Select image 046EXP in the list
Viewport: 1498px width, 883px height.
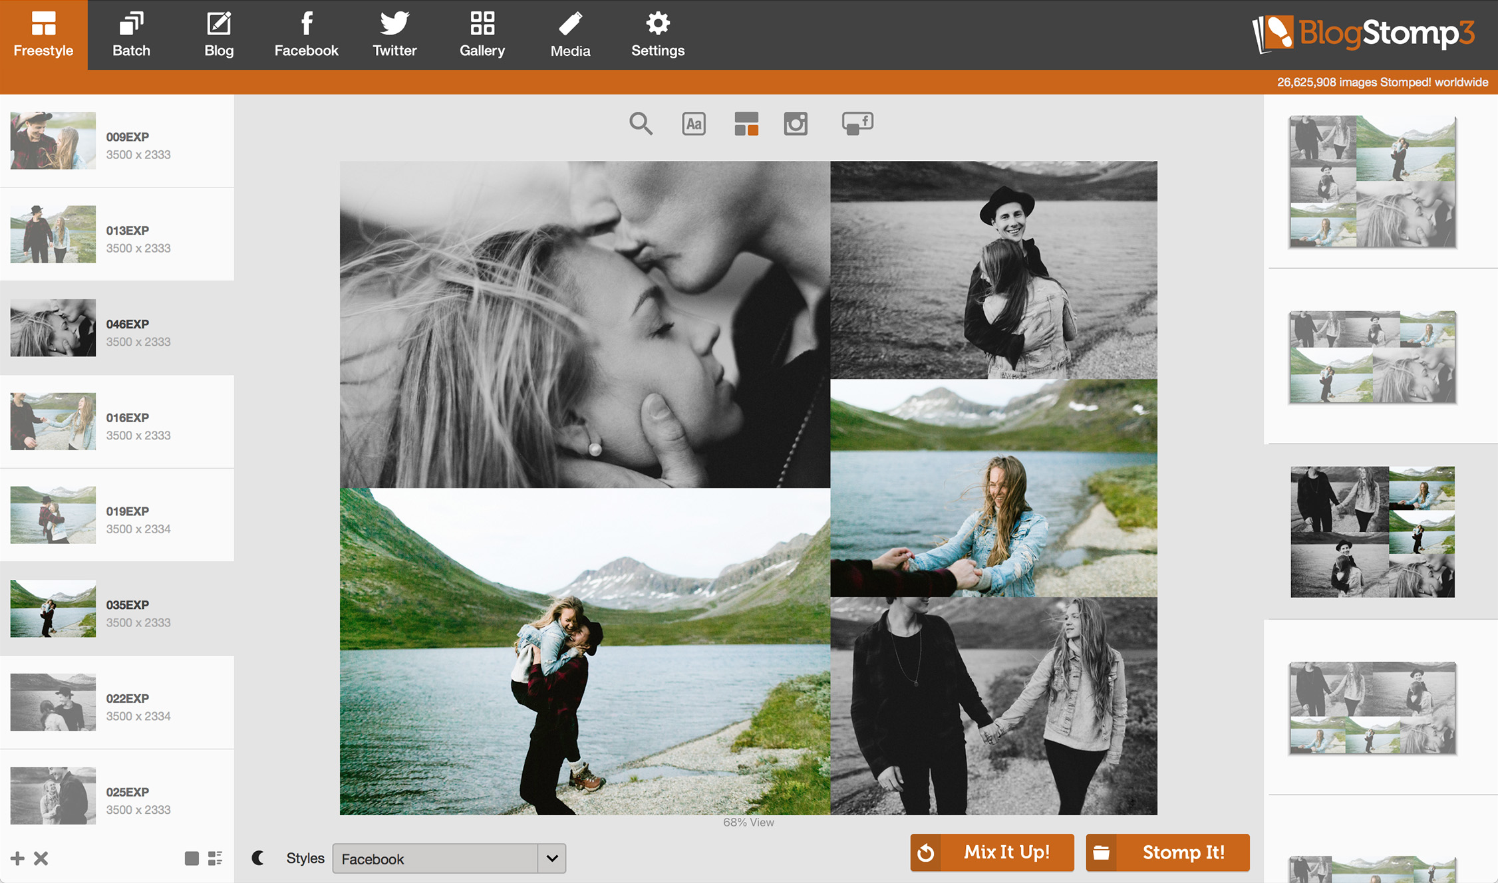point(117,328)
